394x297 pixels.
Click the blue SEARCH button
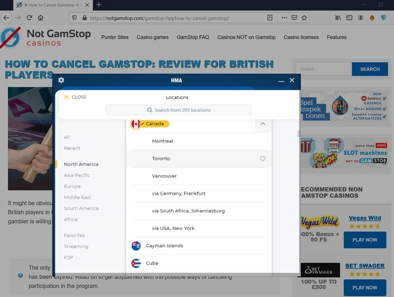(370, 69)
